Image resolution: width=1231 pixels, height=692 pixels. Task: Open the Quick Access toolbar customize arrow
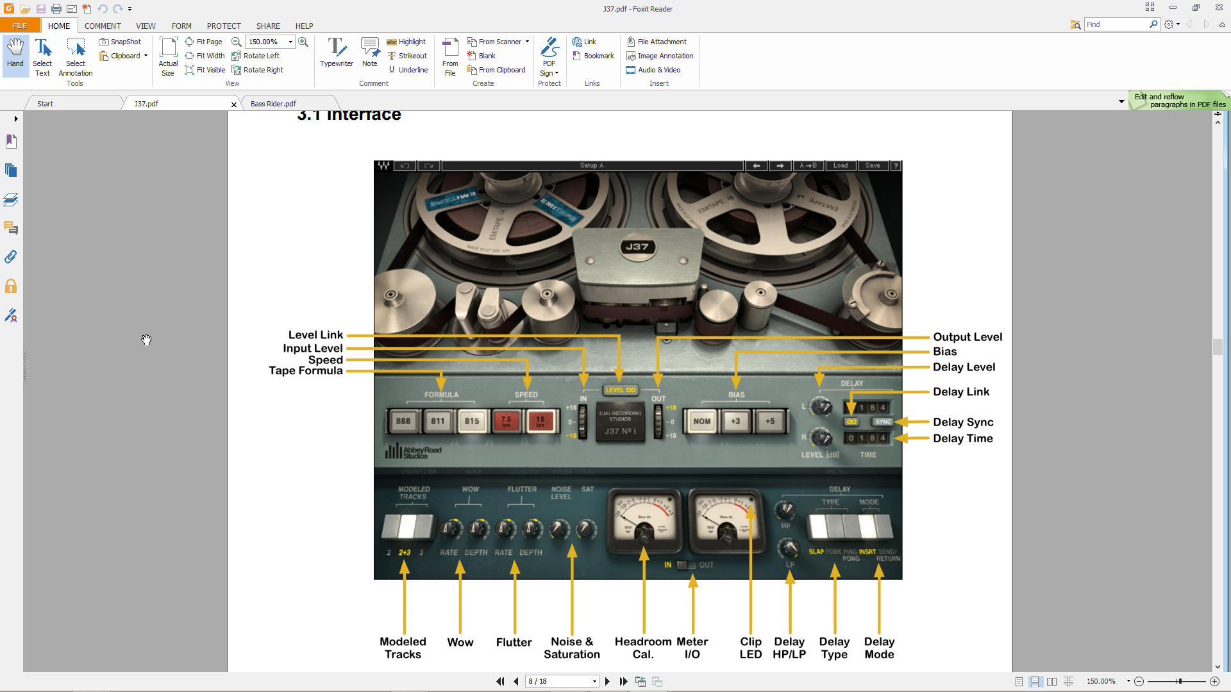tap(130, 9)
